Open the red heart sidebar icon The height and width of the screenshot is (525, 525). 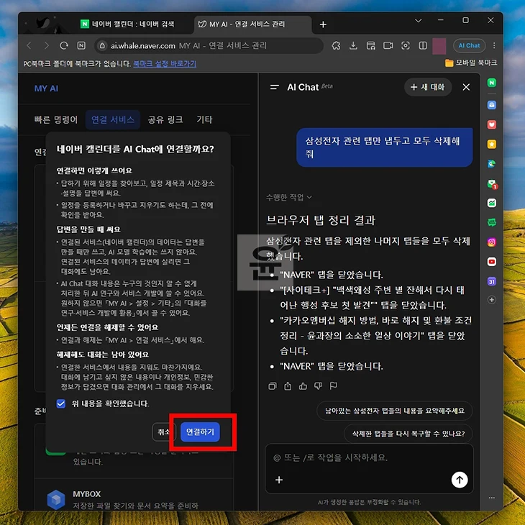tap(491, 124)
